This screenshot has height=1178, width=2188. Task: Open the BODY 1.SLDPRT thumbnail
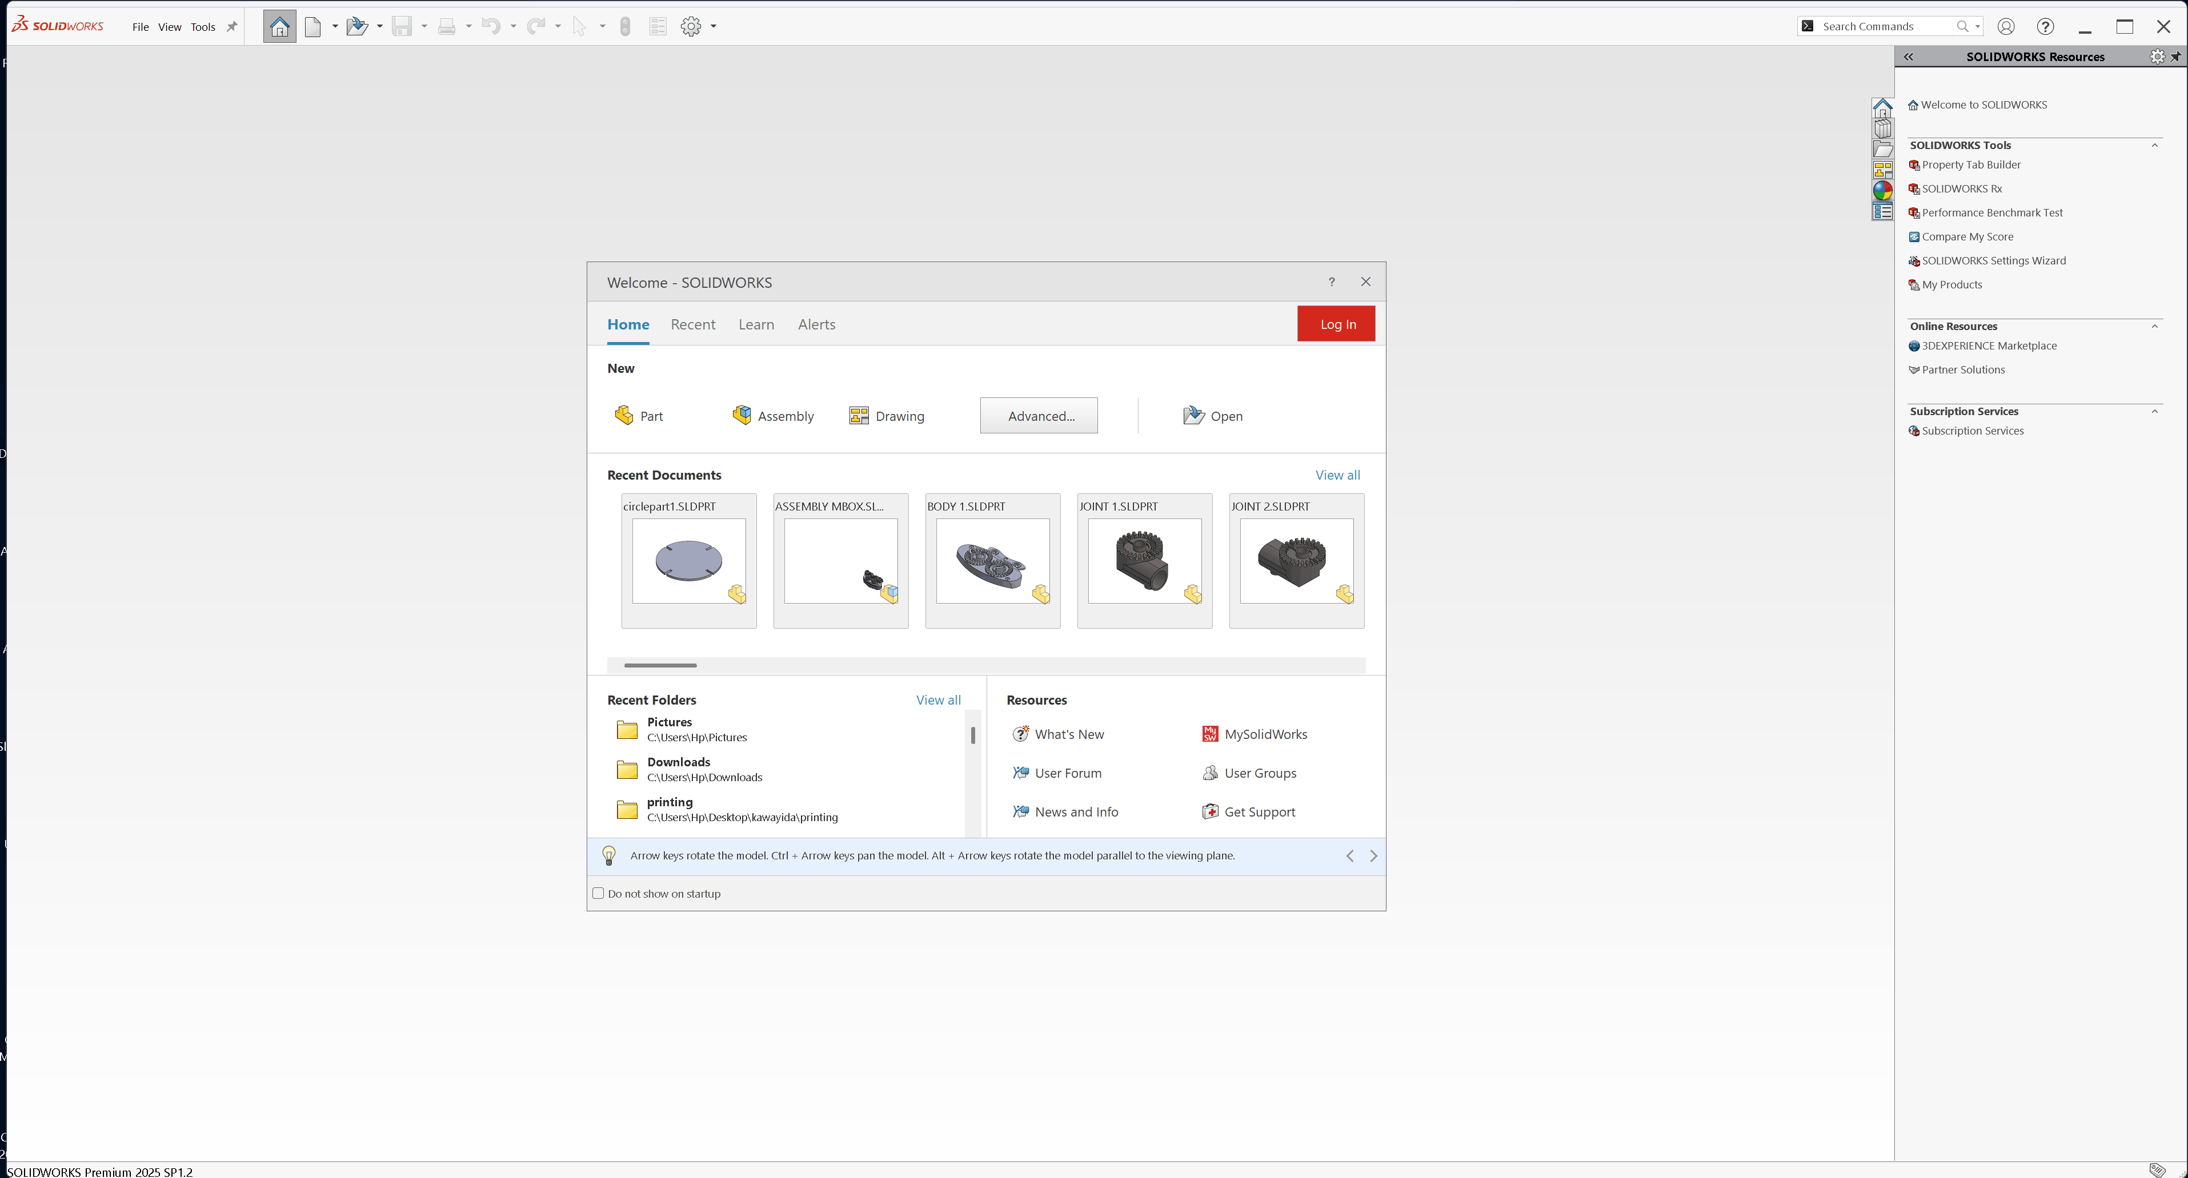click(x=992, y=561)
